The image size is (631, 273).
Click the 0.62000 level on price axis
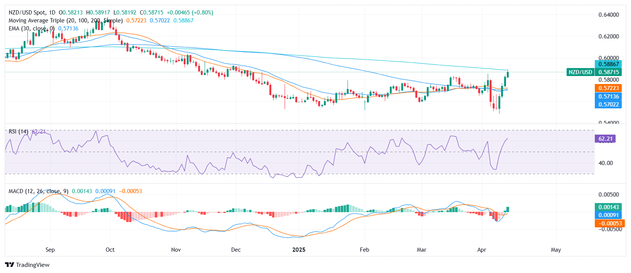coord(609,37)
